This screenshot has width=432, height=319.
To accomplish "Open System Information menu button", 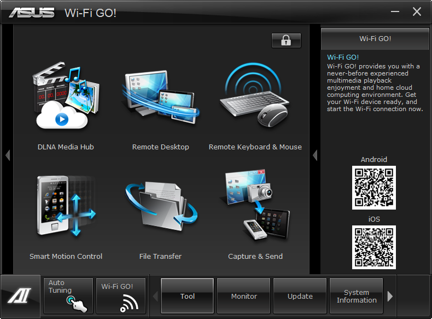I will coord(356,296).
